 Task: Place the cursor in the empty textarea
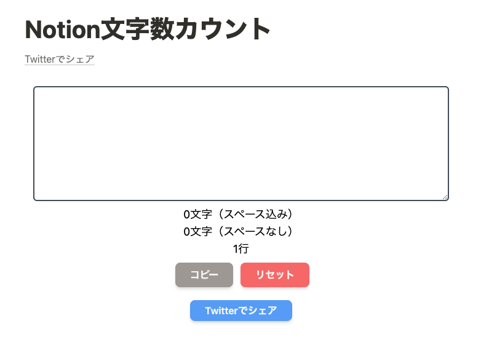tap(240, 143)
